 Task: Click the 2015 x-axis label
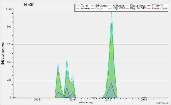point(37,100)
